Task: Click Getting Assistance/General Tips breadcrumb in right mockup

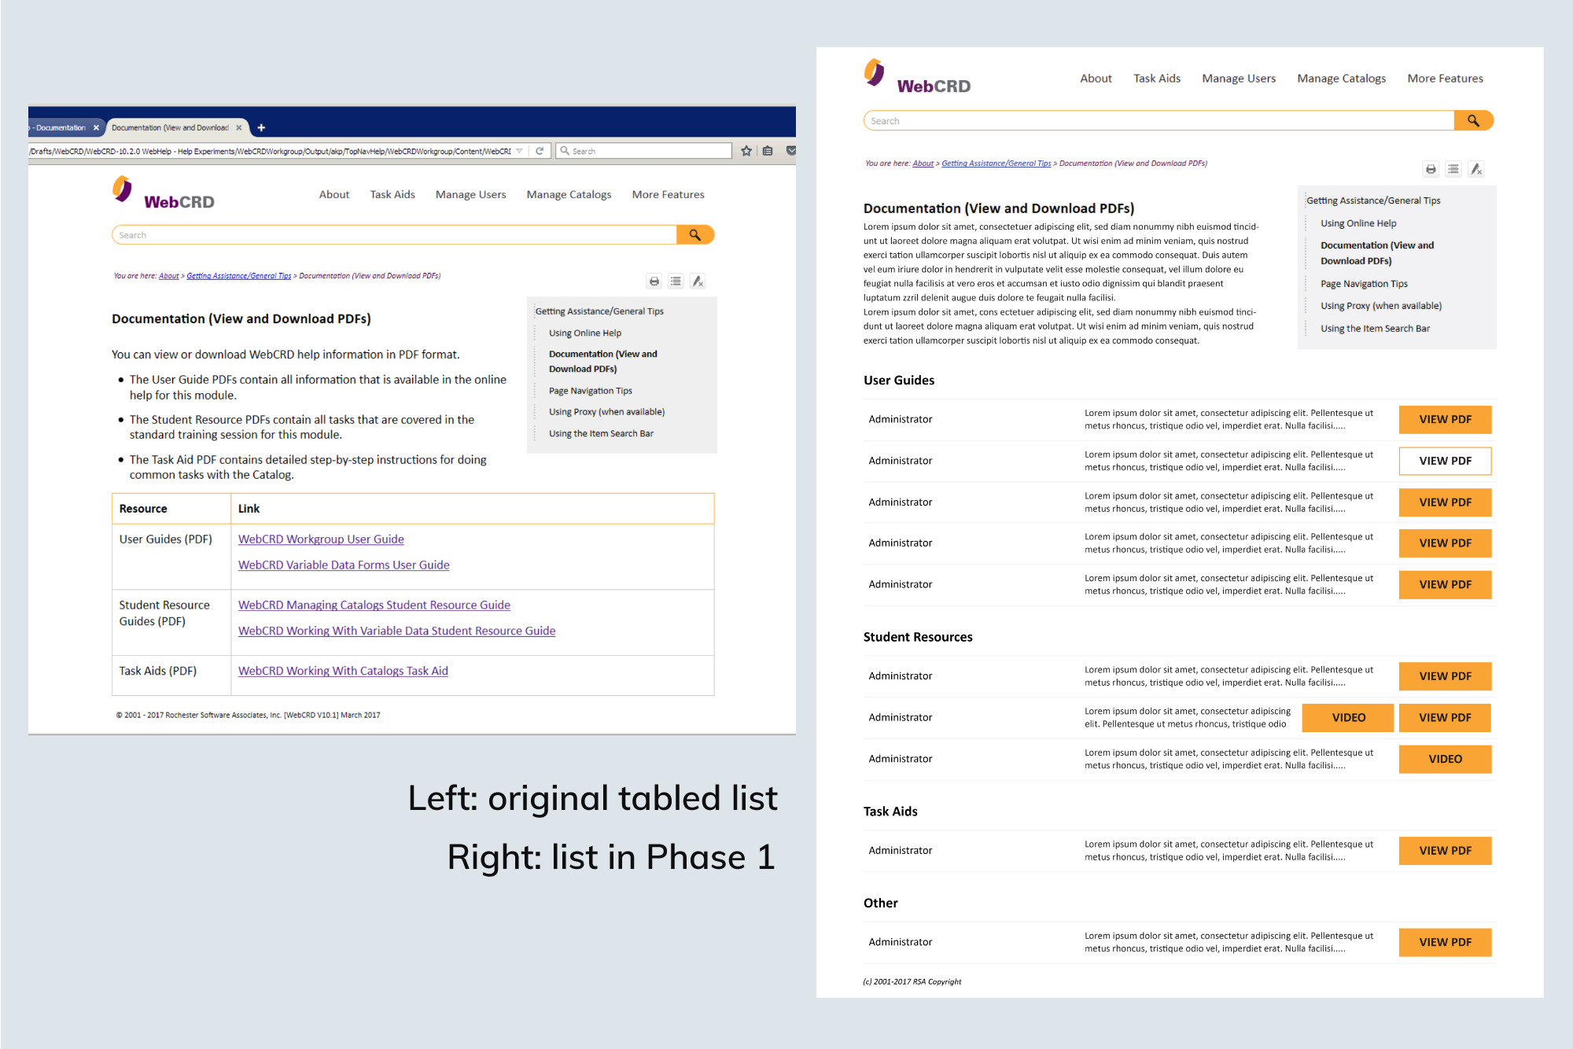Action: (x=996, y=164)
